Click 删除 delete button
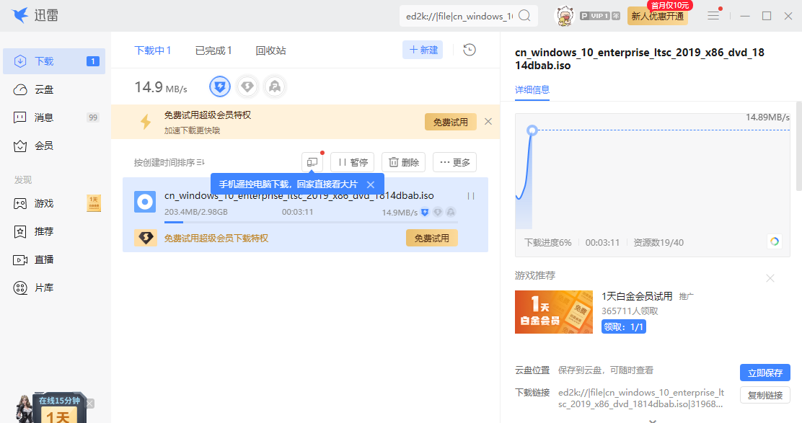The image size is (802, 423). (404, 162)
